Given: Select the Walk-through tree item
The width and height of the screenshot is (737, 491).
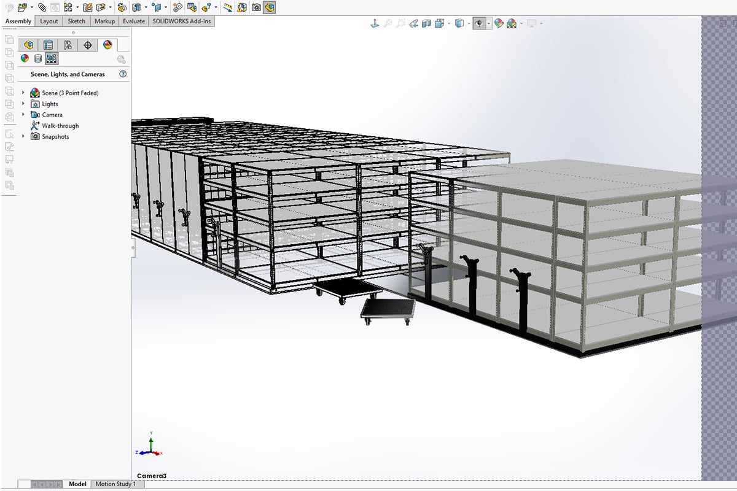Looking at the screenshot, I should click(x=60, y=126).
